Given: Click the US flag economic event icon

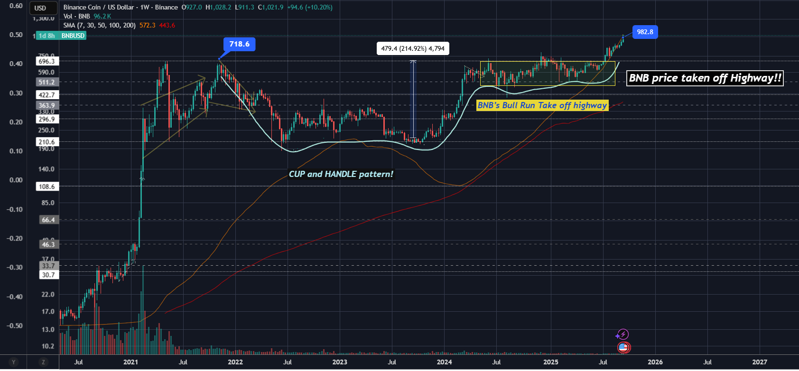Looking at the screenshot, I should [623, 348].
